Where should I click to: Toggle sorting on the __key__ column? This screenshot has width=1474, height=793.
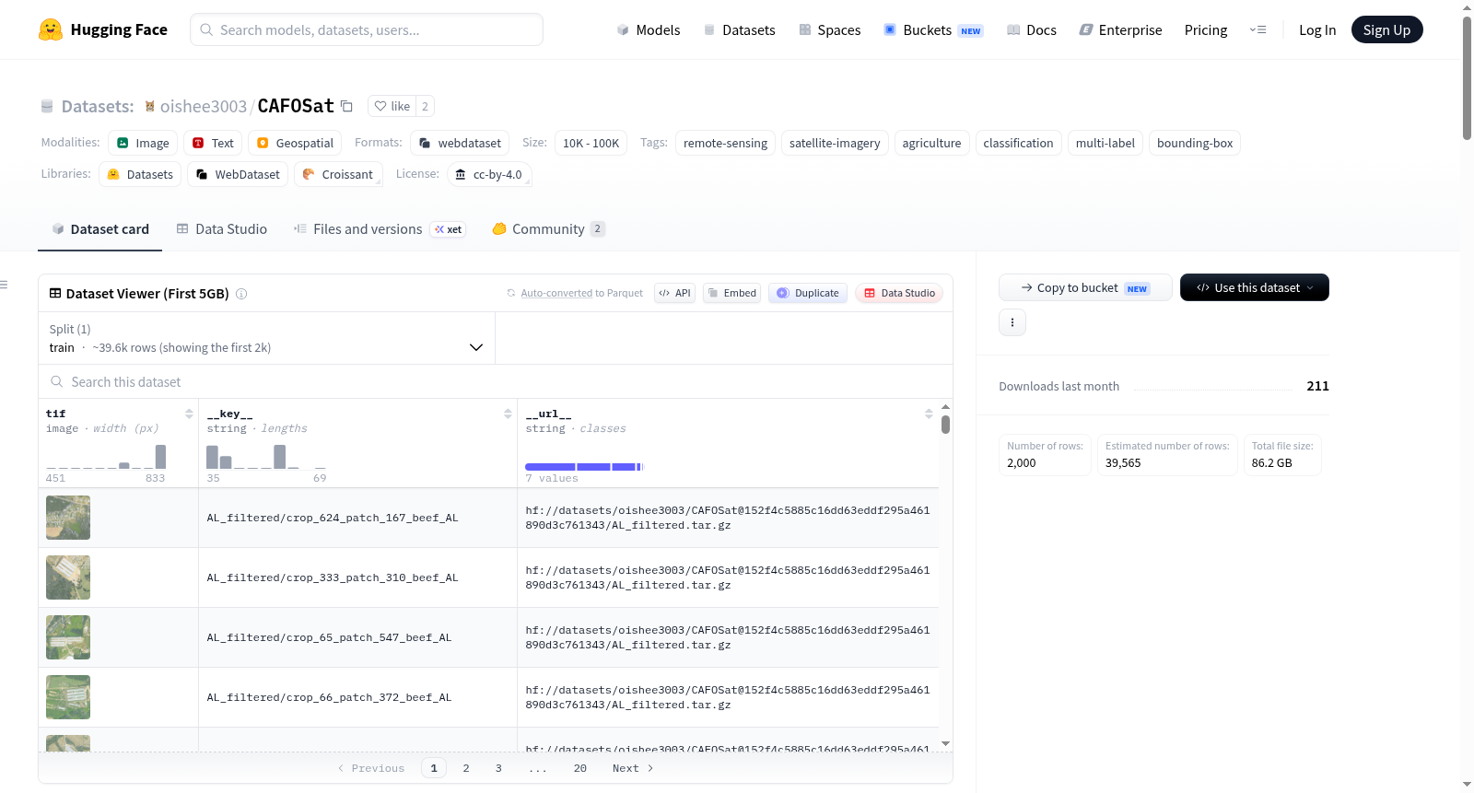(x=508, y=414)
